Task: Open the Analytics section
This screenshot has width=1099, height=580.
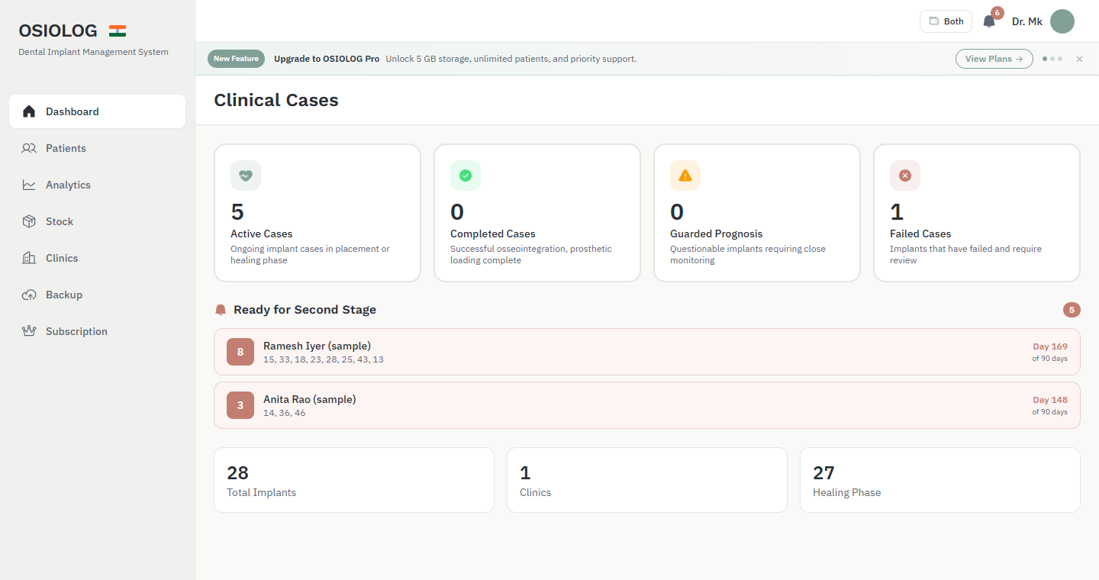Action: 97,185
